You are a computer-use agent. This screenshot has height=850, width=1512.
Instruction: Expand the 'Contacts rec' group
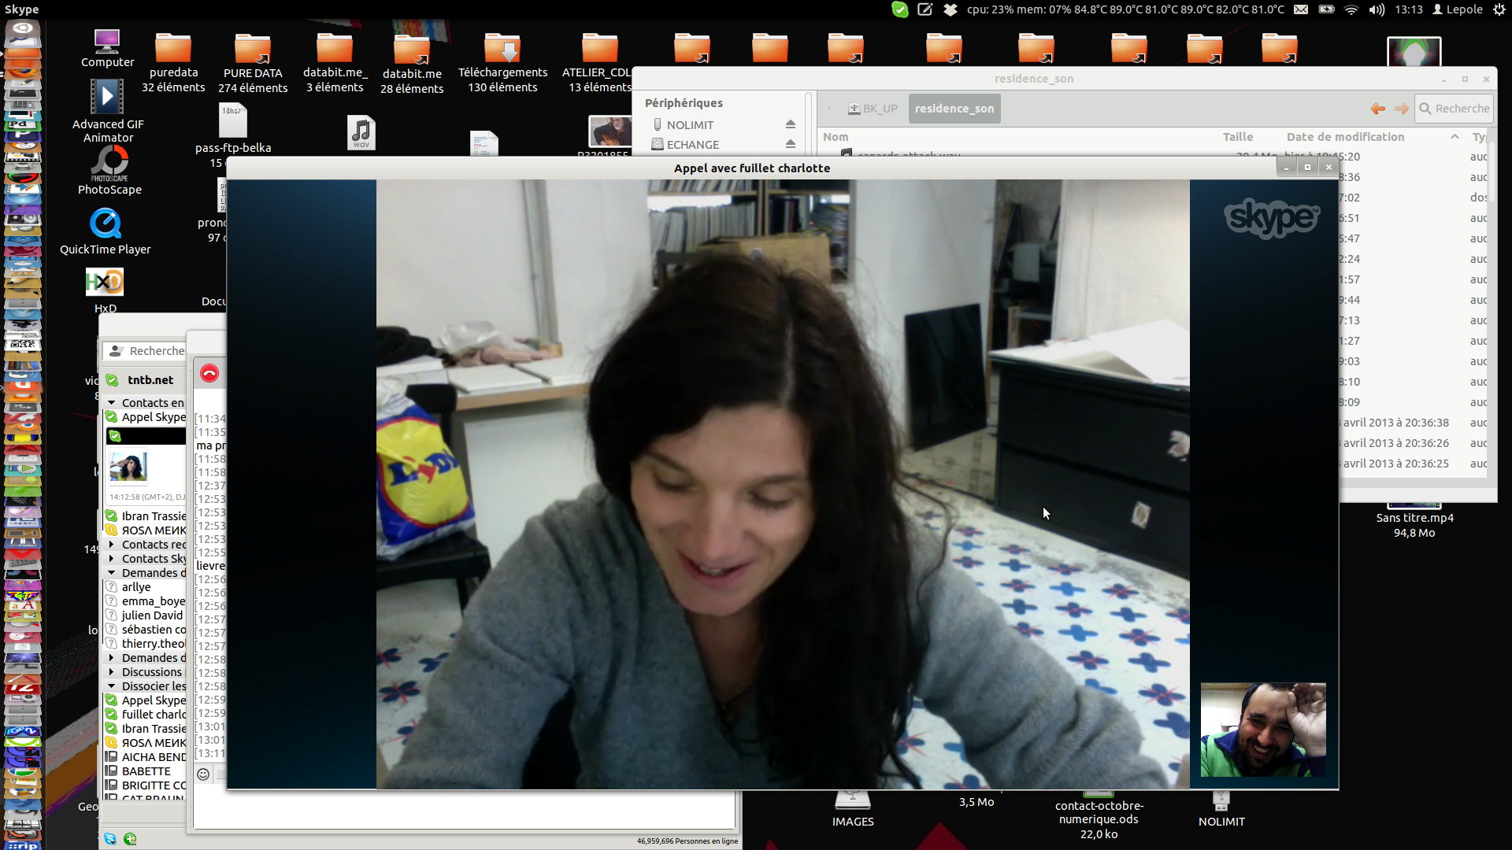coord(112,545)
